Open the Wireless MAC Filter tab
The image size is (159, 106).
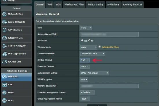(x=74, y=5)
